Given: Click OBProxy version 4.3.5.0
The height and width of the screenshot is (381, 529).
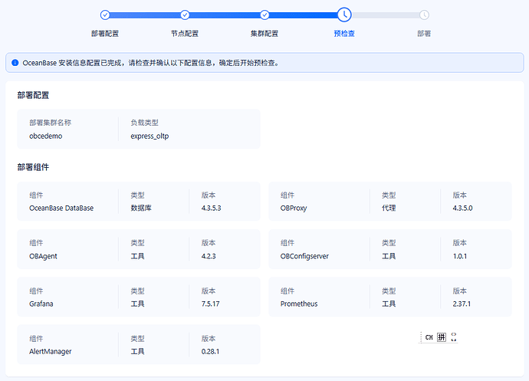Looking at the screenshot, I should coord(462,209).
